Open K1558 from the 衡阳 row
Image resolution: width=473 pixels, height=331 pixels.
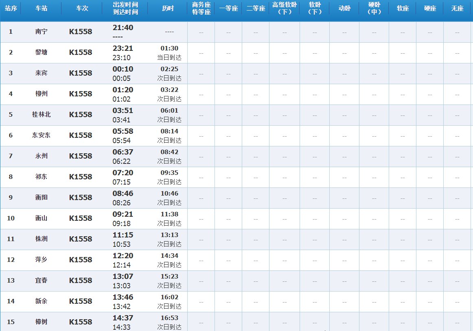click(x=80, y=198)
